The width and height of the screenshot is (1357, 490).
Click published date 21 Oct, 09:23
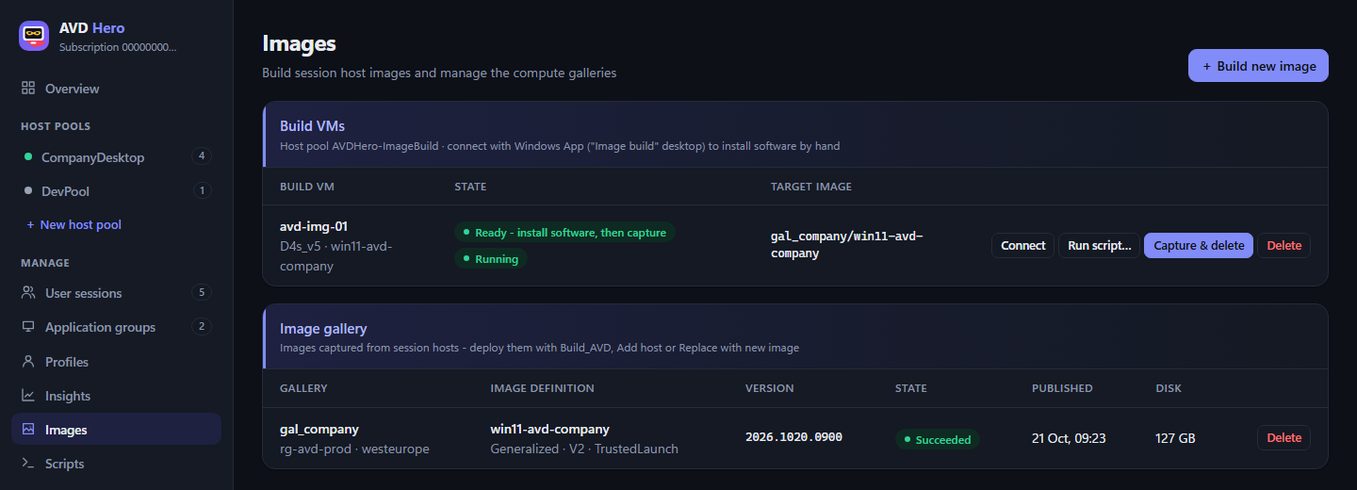1069,438
